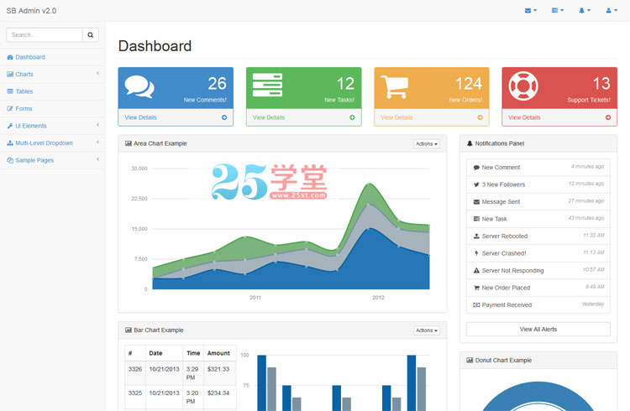Image resolution: width=630 pixels, height=411 pixels.
Task: Open the New Task notification
Action: point(538,219)
